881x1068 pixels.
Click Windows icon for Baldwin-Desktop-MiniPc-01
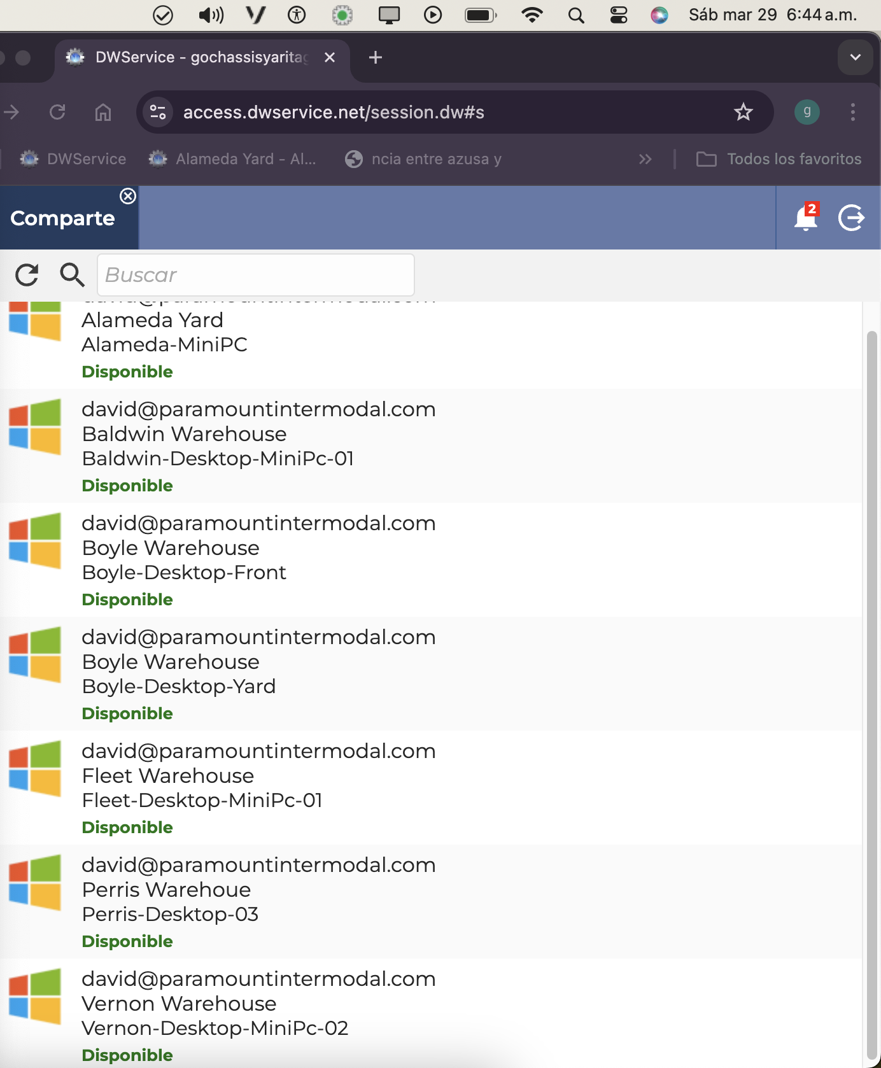(35, 426)
